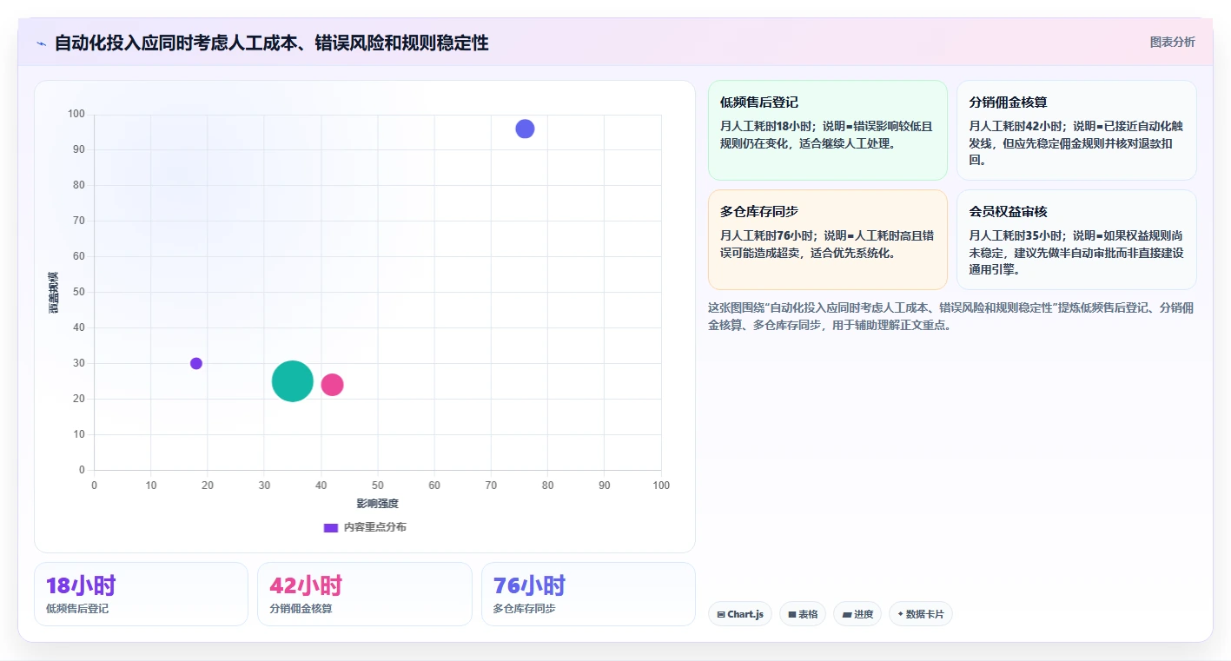Click the diamond icon in the 数据卡片 tag
The width and height of the screenshot is (1231, 661).
pos(901,614)
